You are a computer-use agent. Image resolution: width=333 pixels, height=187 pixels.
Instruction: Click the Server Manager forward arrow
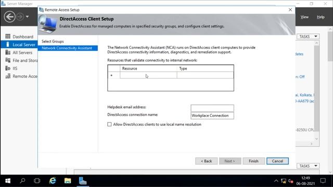pos(20,17)
